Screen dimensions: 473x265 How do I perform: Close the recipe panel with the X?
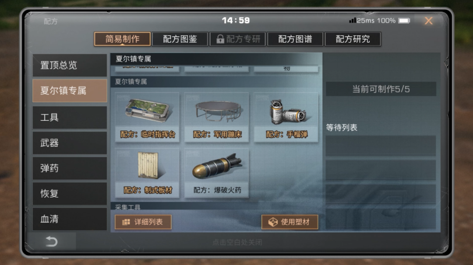[429, 21]
